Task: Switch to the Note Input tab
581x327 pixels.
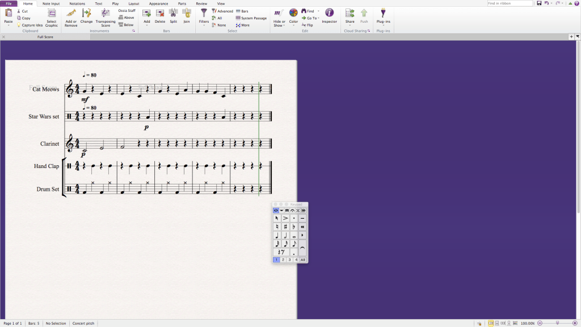Action: coord(51,3)
